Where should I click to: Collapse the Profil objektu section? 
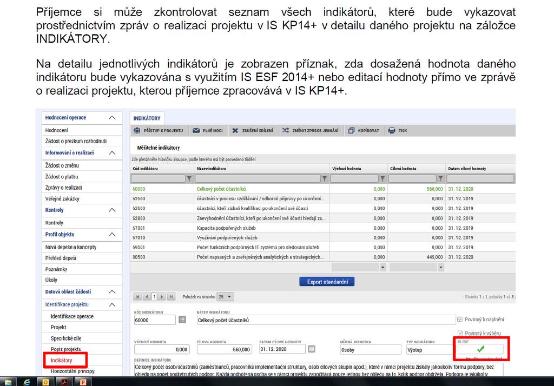coord(112,234)
